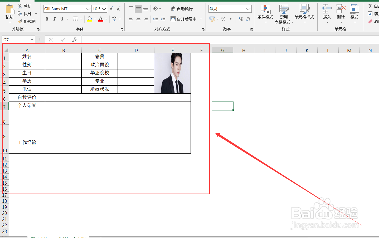The image size is (379, 238).
Task: Open the 字体 group dialog launcher
Action: coord(122,29)
